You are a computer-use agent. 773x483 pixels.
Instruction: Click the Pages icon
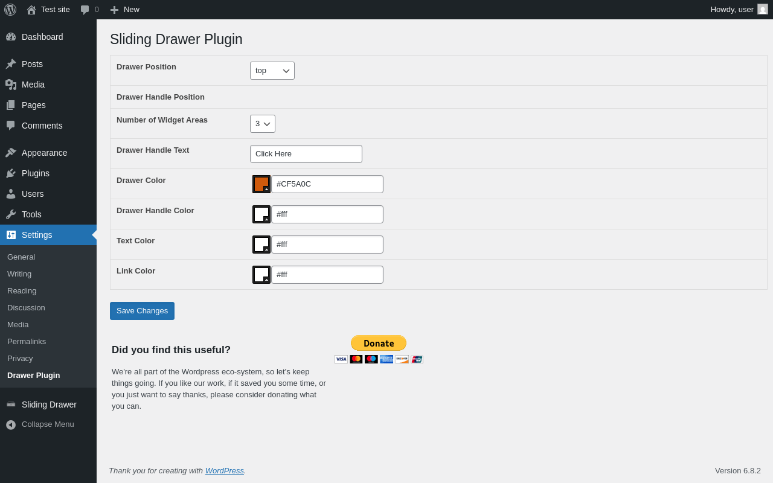point(11,105)
